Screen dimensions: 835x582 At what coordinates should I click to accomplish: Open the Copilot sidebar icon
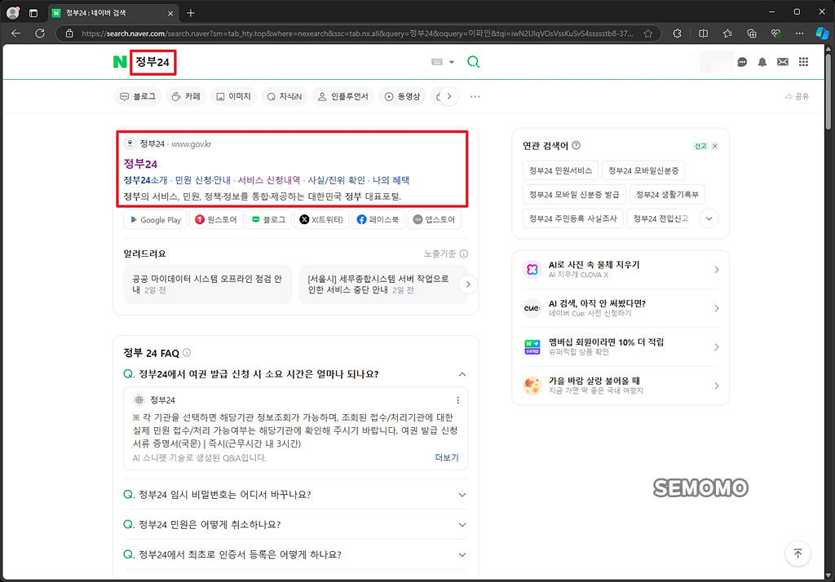(822, 33)
